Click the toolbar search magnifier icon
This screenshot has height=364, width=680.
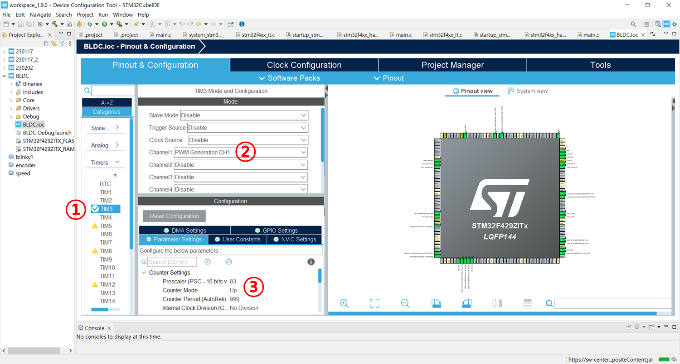click(634, 24)
